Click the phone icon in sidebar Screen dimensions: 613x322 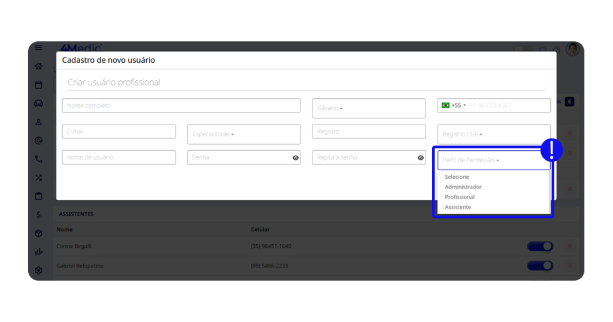click(x=39, y=159)
